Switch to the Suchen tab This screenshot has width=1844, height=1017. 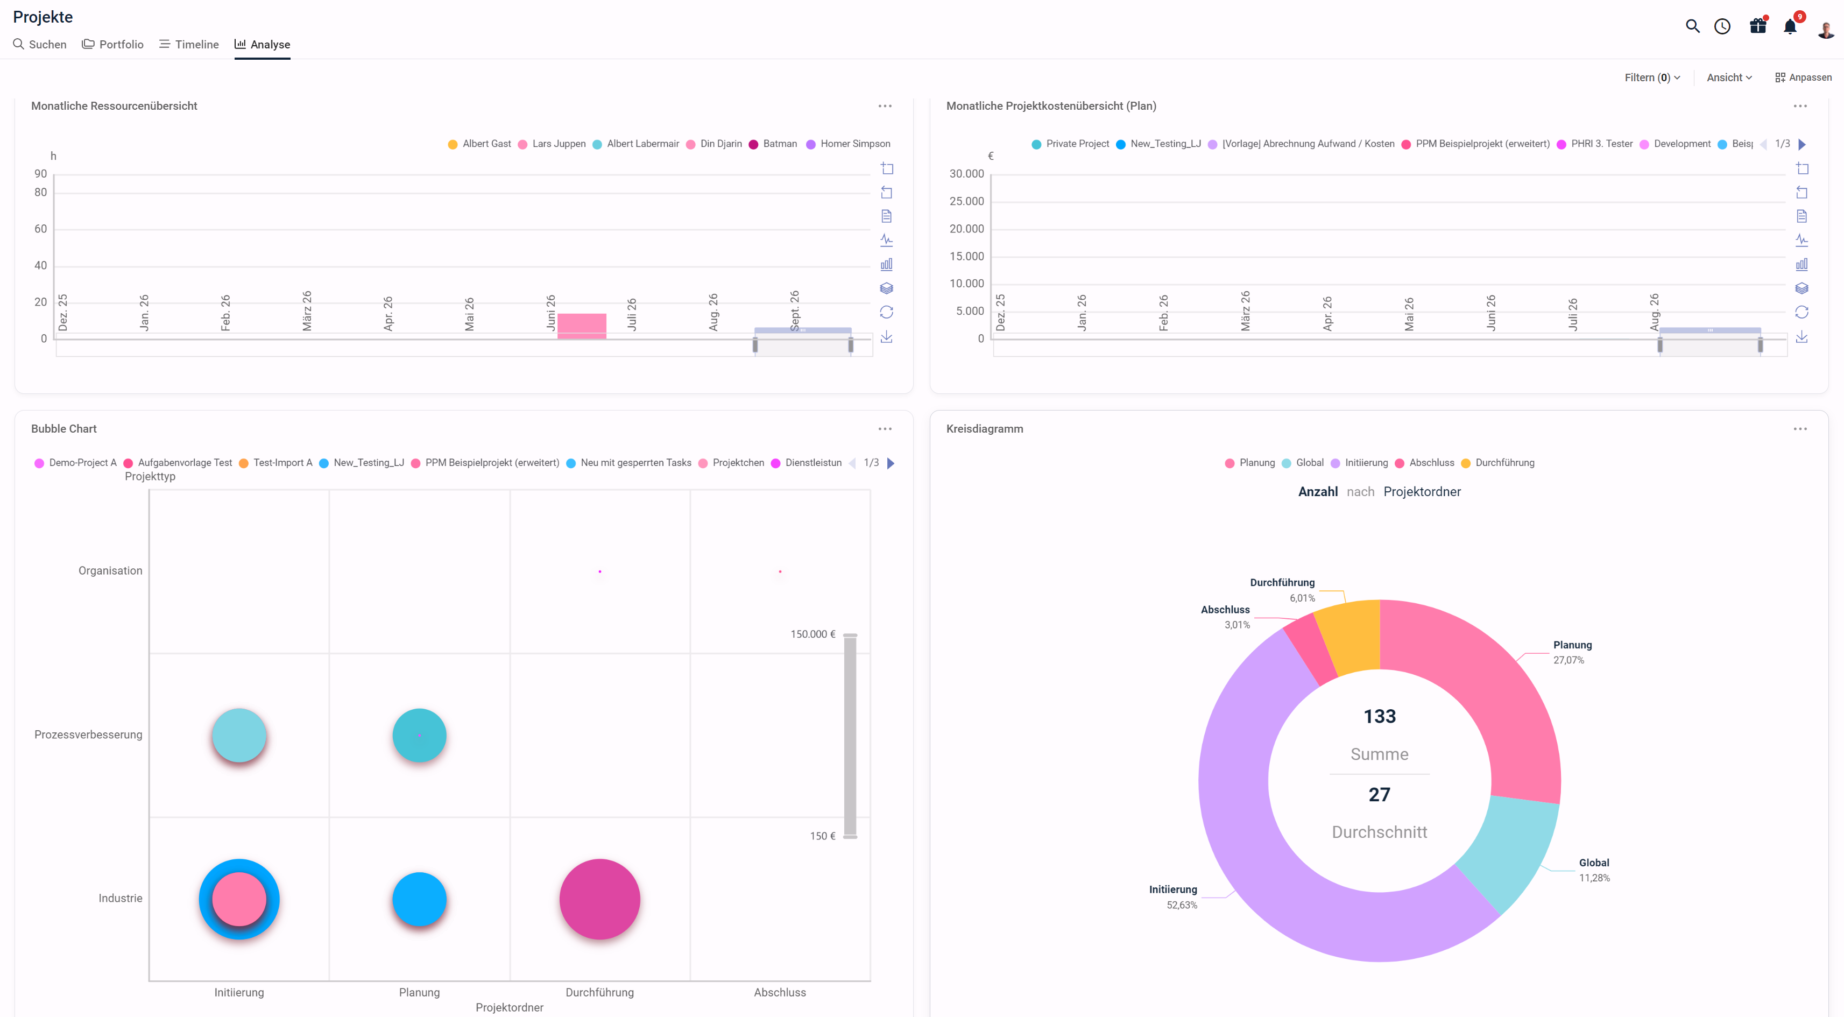click(40, 44)
